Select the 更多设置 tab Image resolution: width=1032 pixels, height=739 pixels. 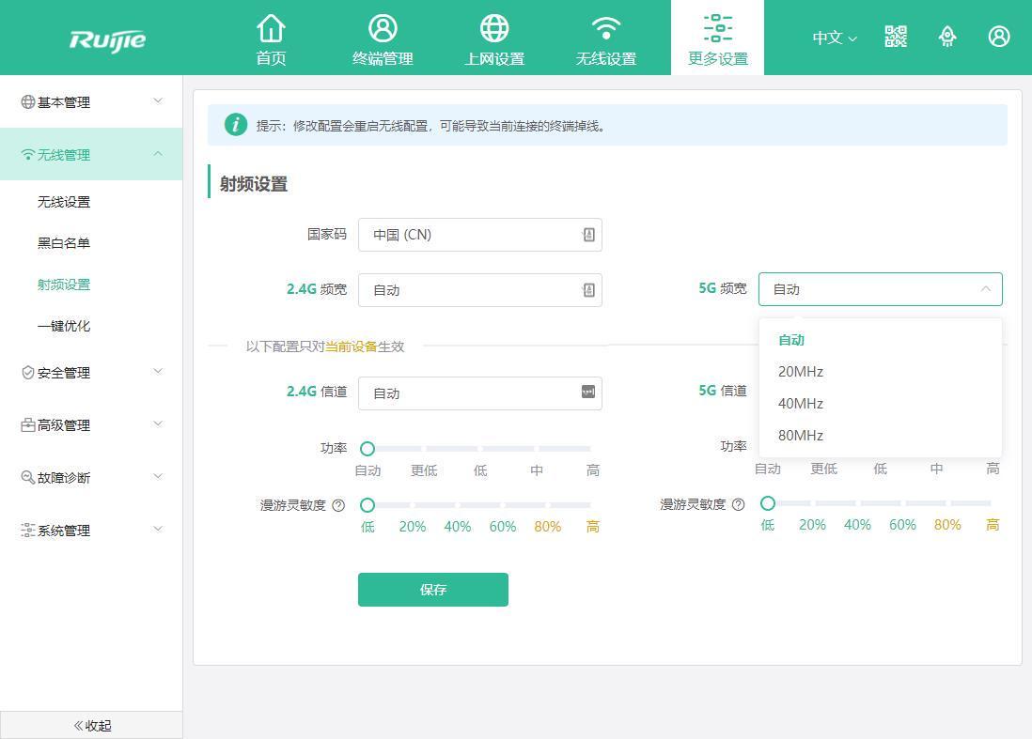[717, 38]
